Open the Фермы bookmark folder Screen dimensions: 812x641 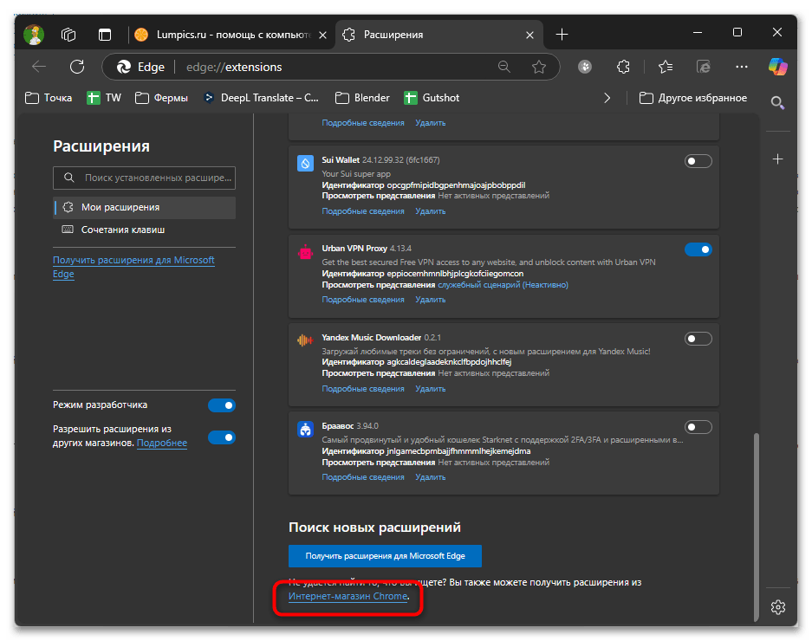[161, 98]
